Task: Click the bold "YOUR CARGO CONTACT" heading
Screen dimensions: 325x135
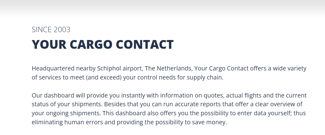Action: pos(103,44)
